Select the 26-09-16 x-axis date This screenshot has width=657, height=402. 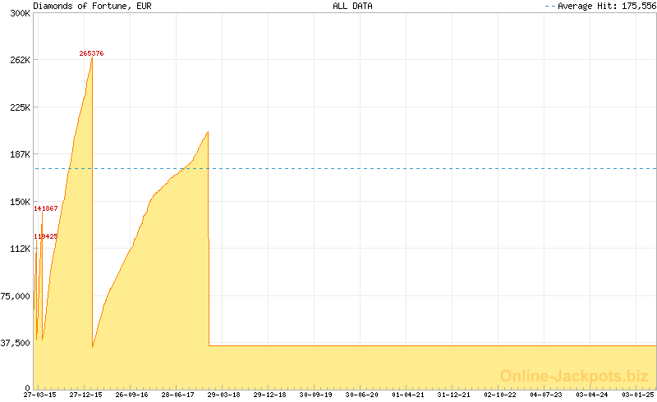(x=131, y=395)
